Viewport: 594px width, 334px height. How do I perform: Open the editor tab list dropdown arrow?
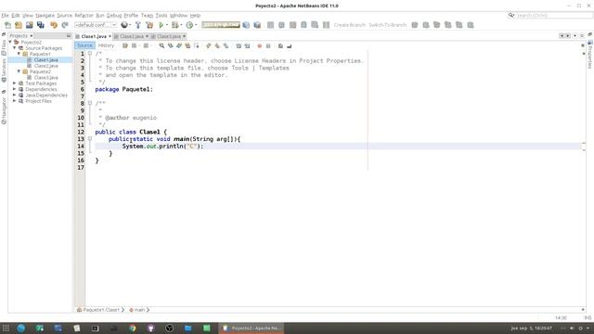tap(575, 35)
